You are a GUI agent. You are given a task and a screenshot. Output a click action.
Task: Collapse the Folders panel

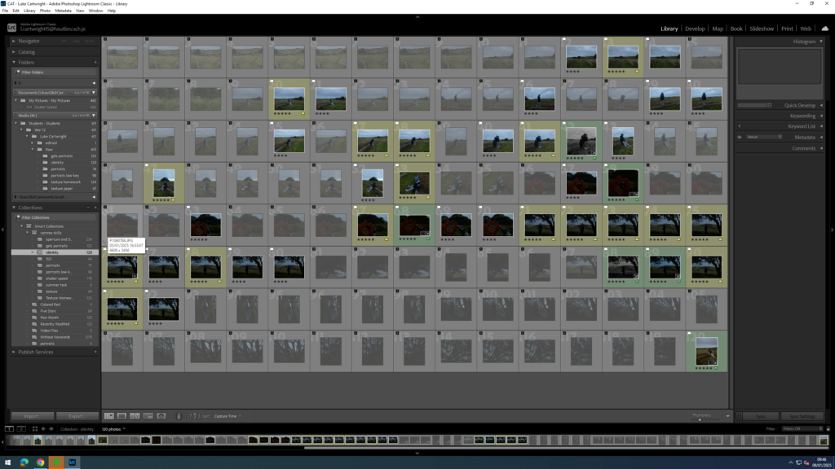14,62
